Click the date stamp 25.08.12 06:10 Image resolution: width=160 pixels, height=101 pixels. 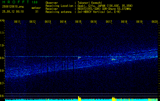(x=13, y=12)
